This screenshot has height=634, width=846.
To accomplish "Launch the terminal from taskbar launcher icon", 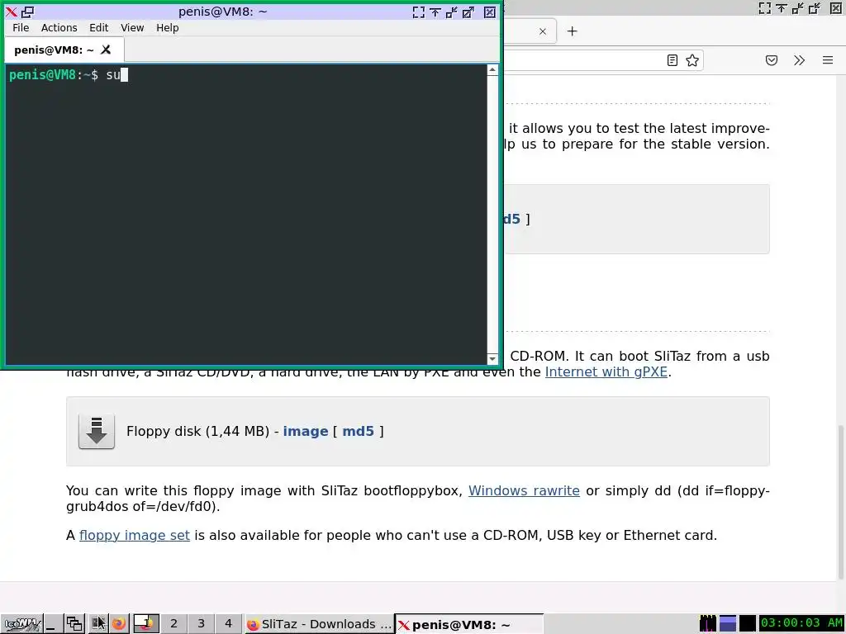I will point(97,624).
